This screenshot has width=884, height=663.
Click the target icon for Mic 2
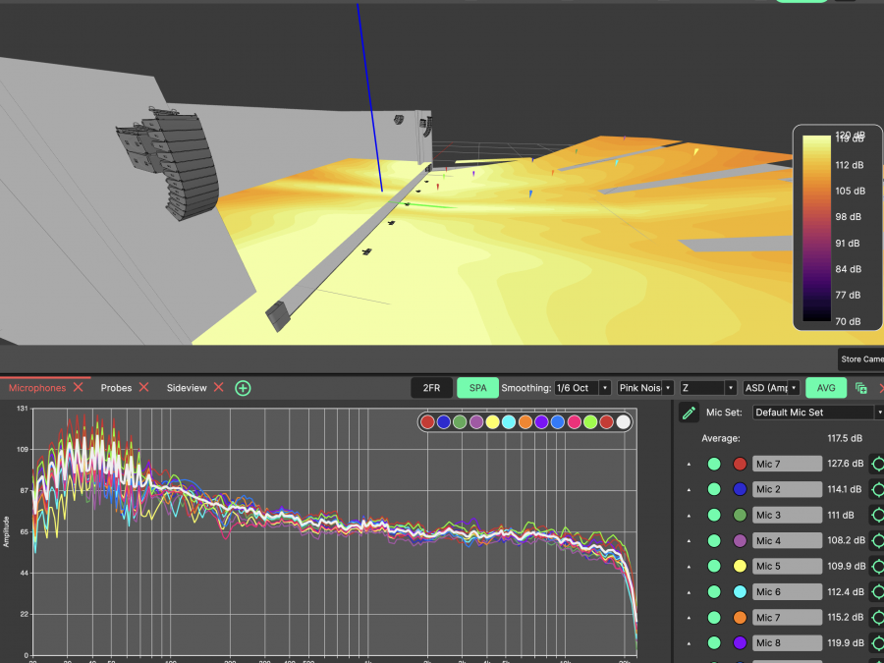[x=877, y=489]
